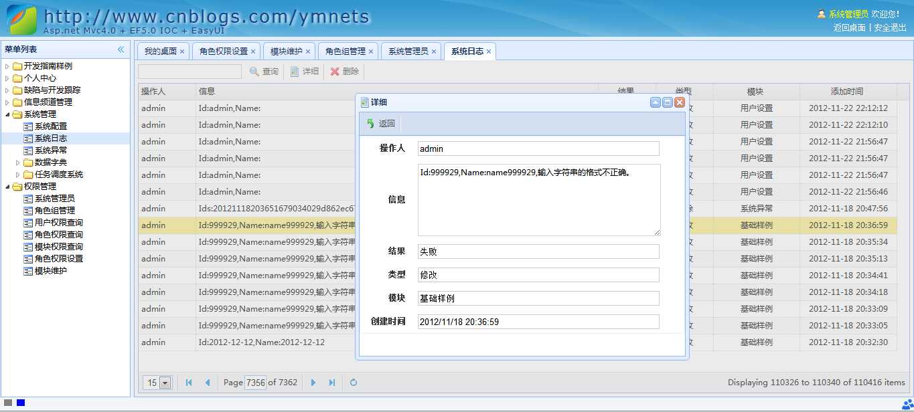The height and width of the screenshot is (412, 914).
Task: Select 角色组管理 in the sidebar menu
Action: (54, 210)
